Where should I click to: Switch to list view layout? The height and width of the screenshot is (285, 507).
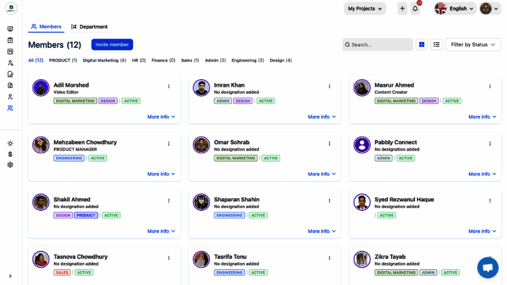(x=437, y=44)
